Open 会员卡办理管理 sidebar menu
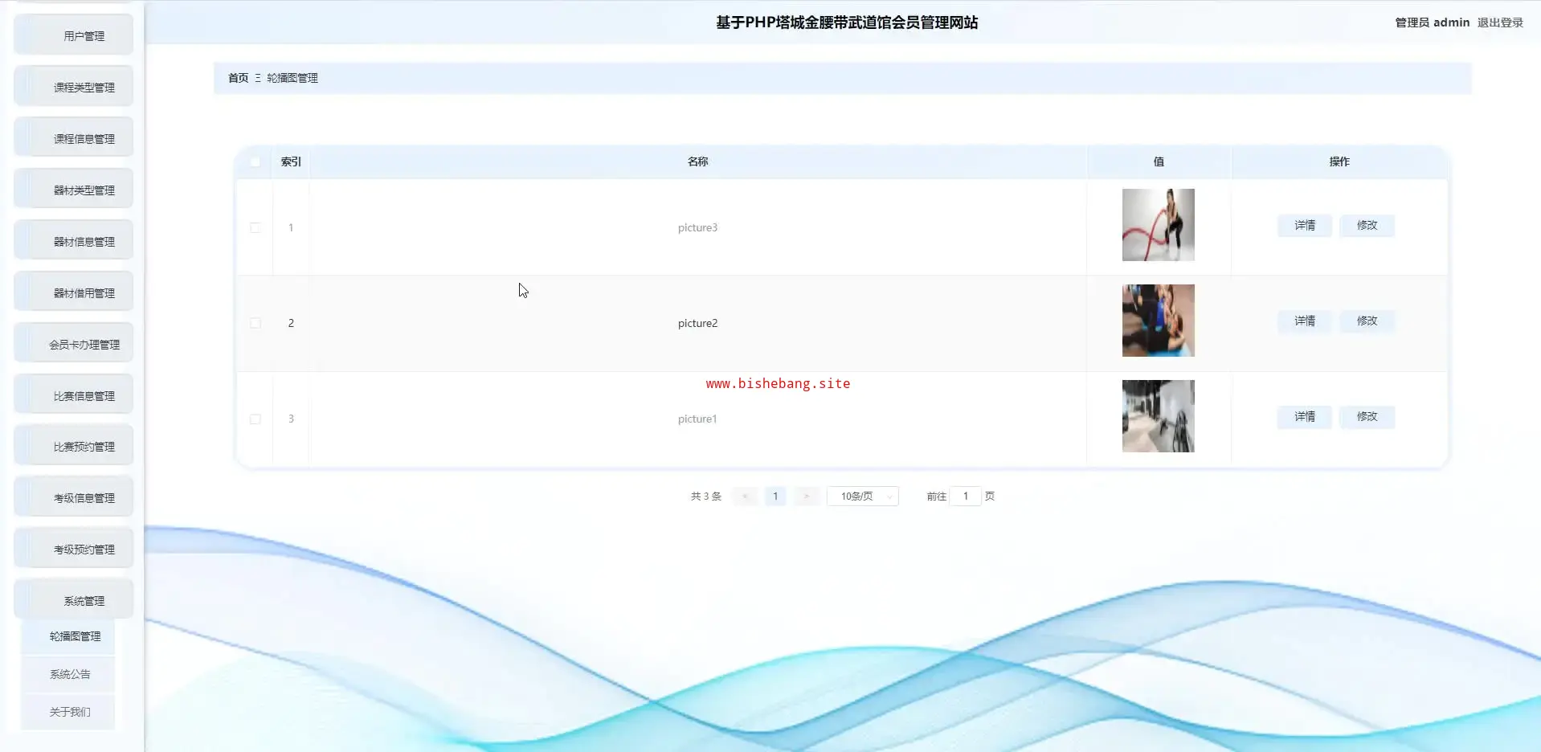This screenshot has width=1541, height=752. coord(84,345)
